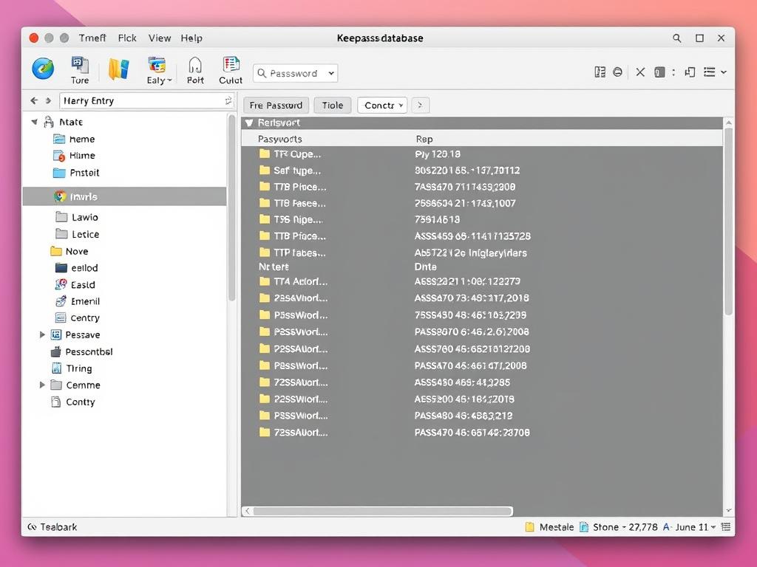Click the X icon in right toolbar
The height and width of the screenshot is (567, 757).
point(640,72)
